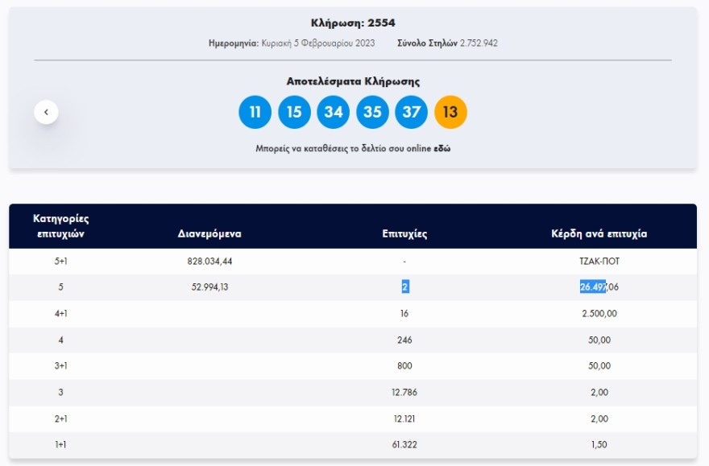Click the 'Διανεμόμενα' column header

pos(209,234)
